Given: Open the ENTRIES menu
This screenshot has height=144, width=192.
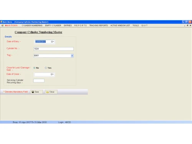Looking at the screenshot, I should 68,25.
